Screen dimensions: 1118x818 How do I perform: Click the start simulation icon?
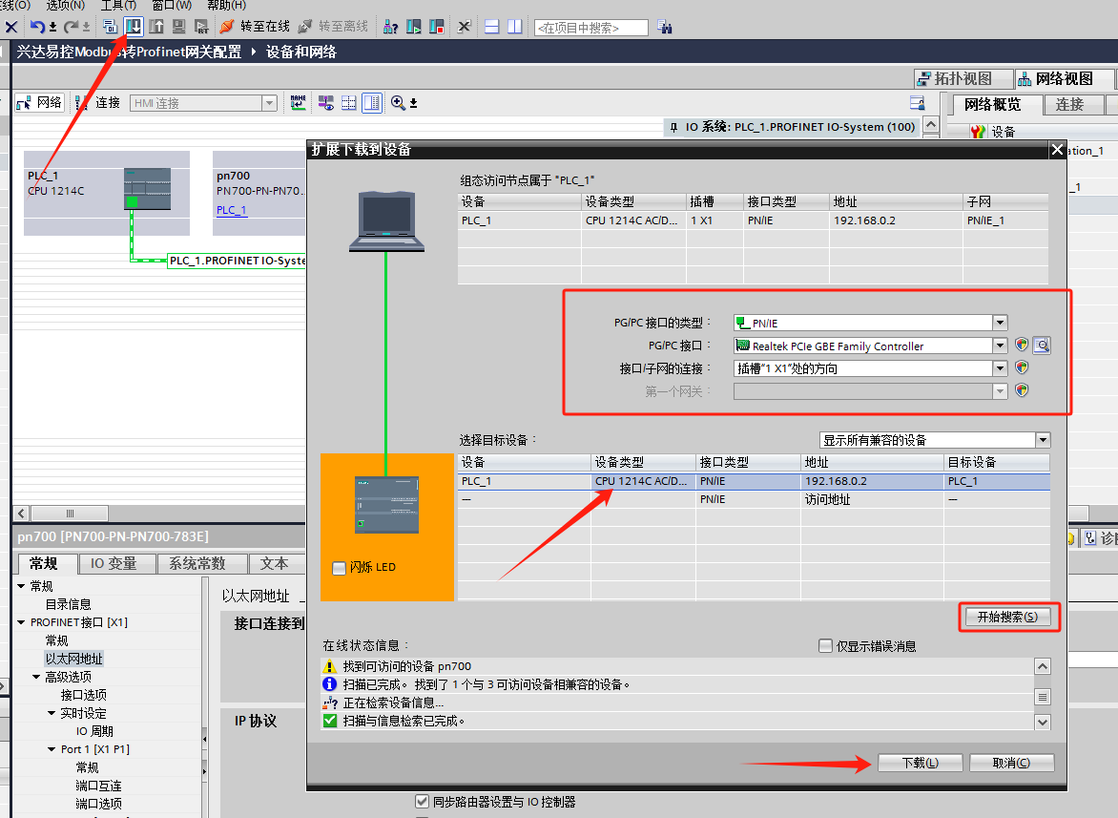179,27
